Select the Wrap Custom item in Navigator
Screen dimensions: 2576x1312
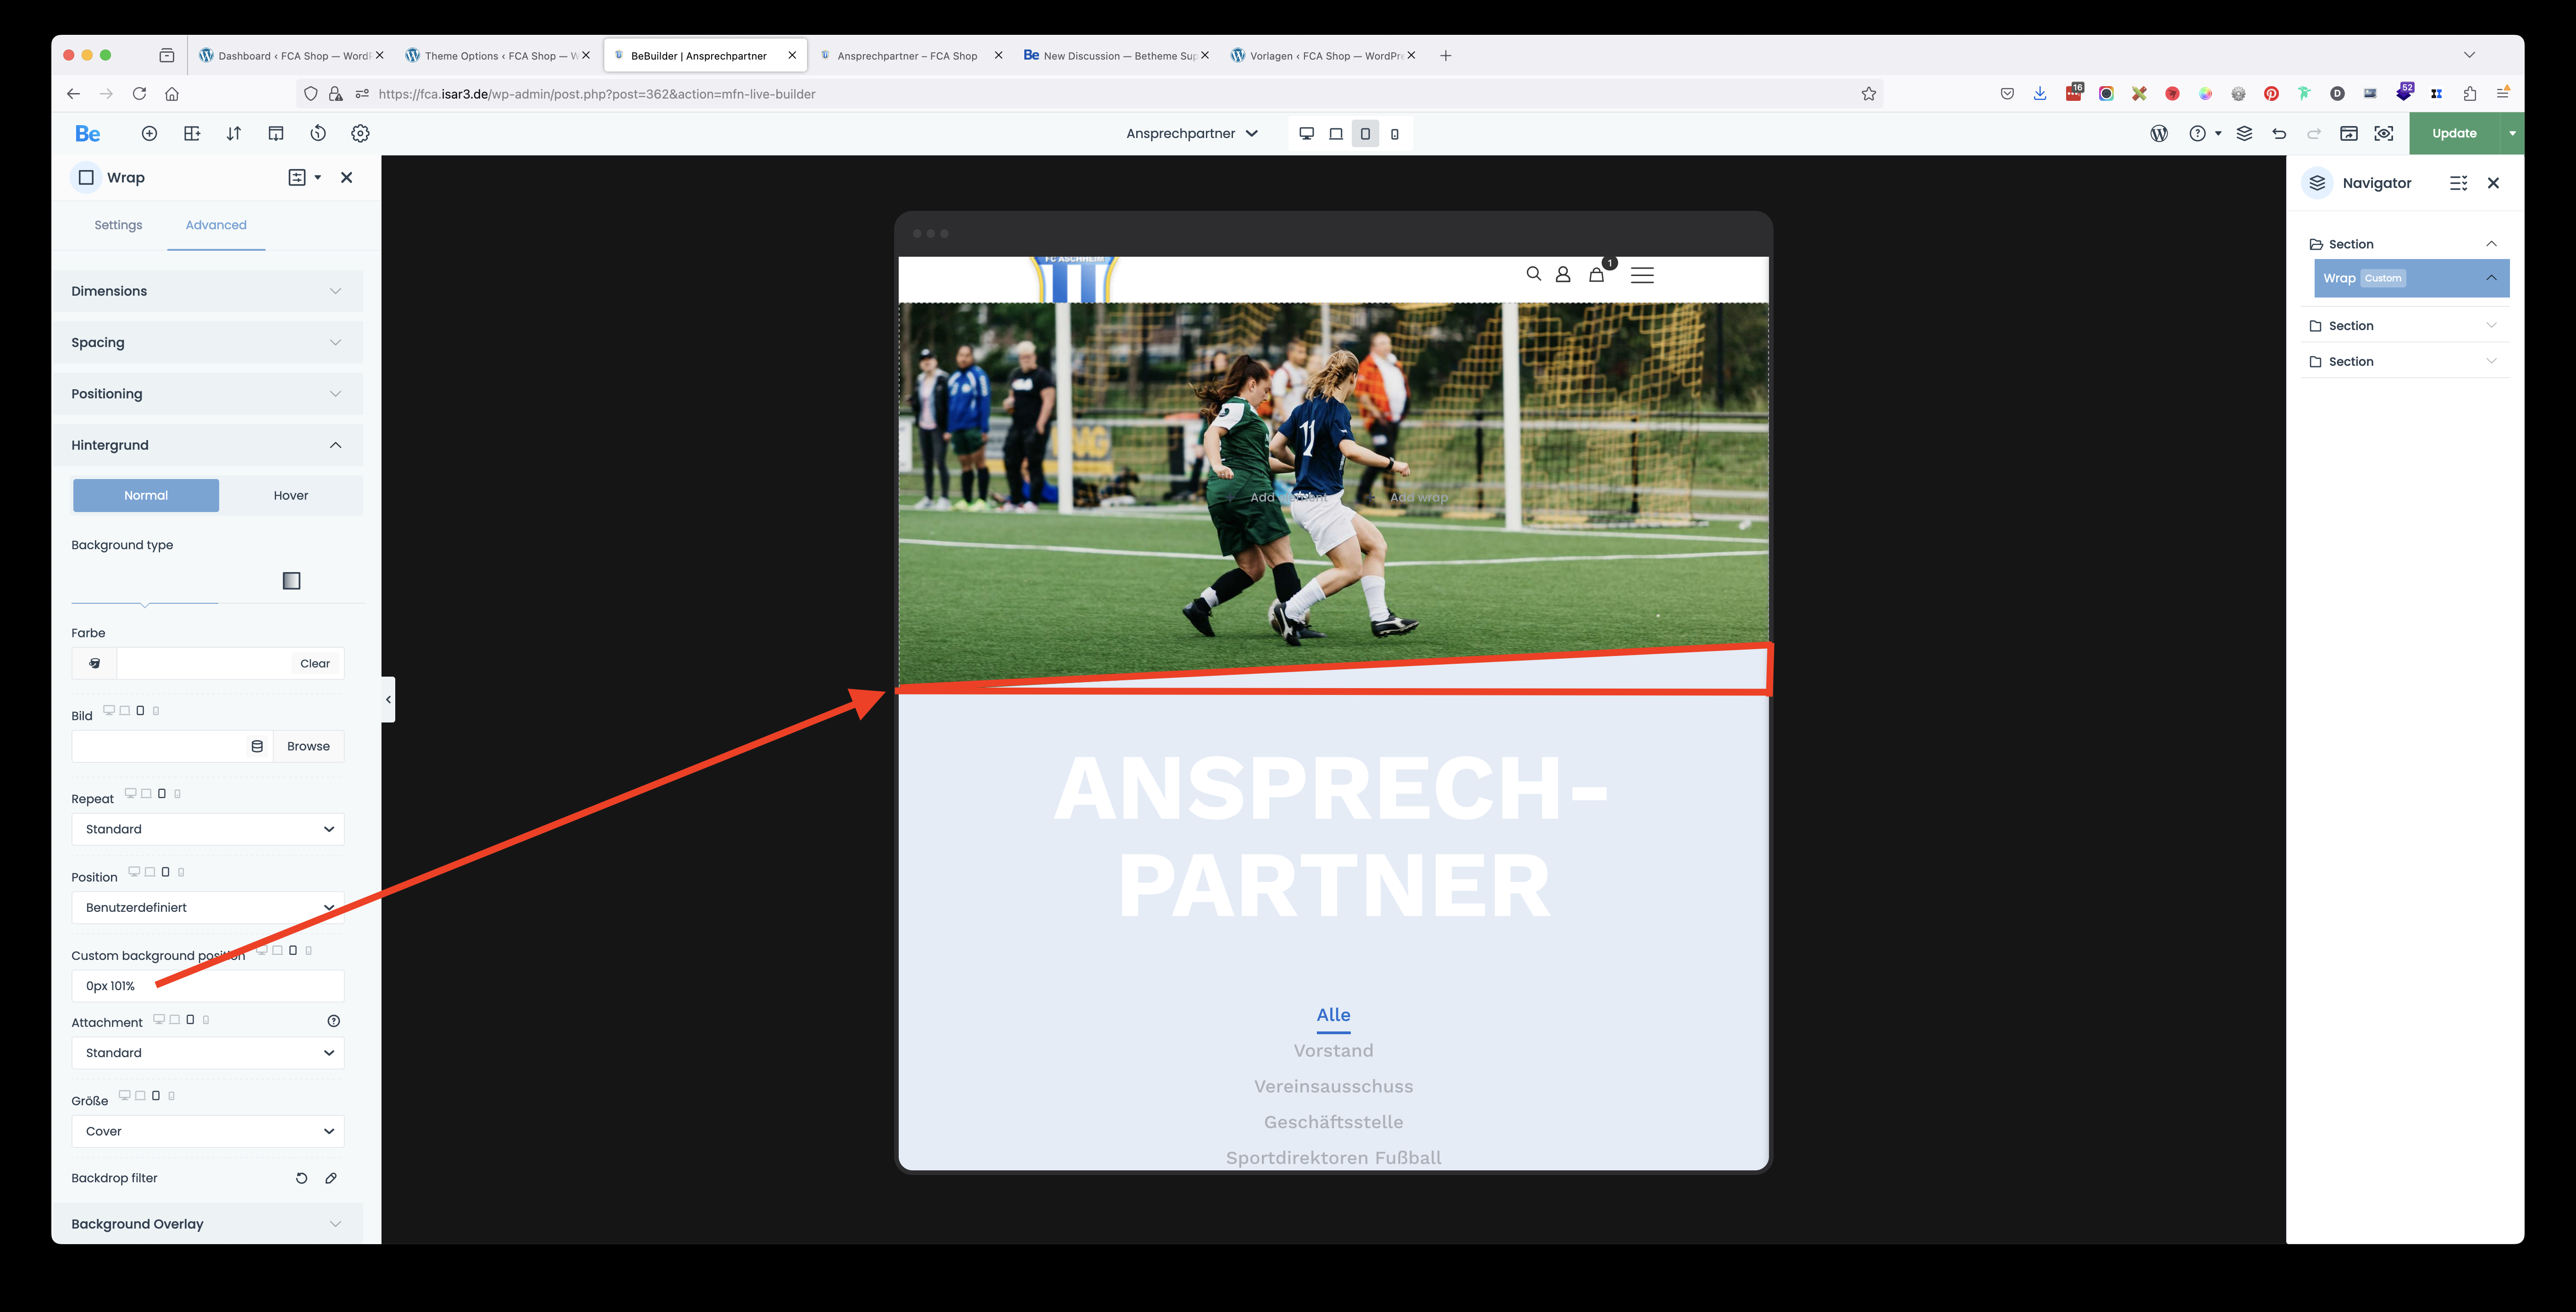[2411, 279]
